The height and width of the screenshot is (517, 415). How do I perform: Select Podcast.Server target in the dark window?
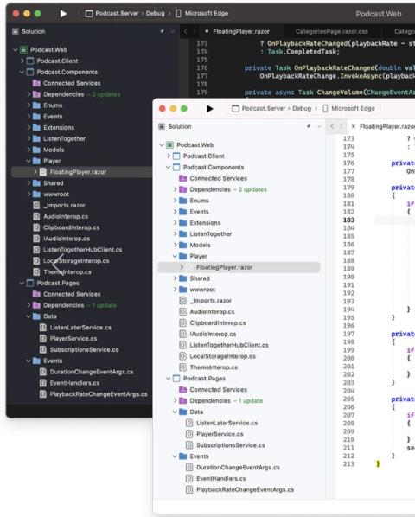click(112, 14)
